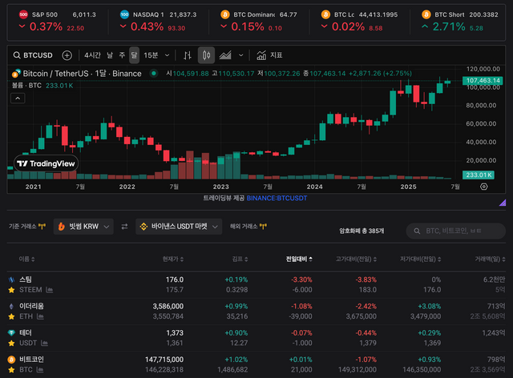513x378 pixels.
Task: Click the 233.01K volume axis label
Action: click(x=479, y=175)
